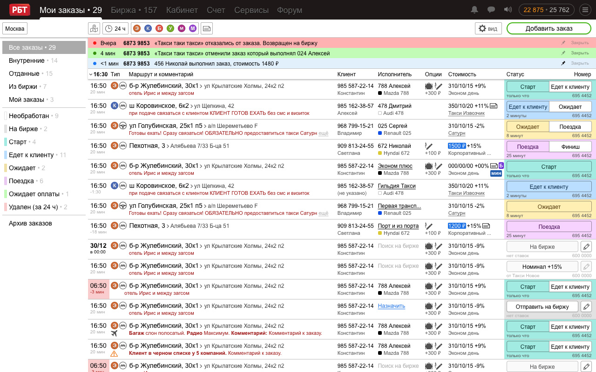
Task: Click 'На бирже' button in 30/12 order
Action: tap(542, 247)
